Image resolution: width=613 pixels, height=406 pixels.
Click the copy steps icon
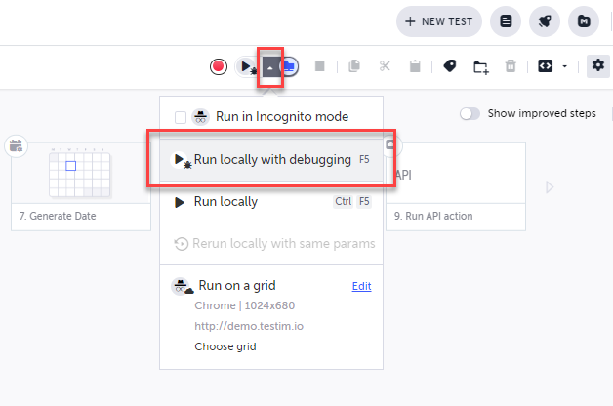[354, 66]
